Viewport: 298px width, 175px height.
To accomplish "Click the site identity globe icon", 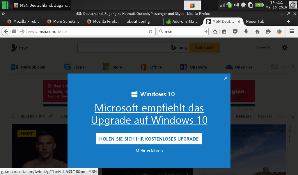I will 22,32.
